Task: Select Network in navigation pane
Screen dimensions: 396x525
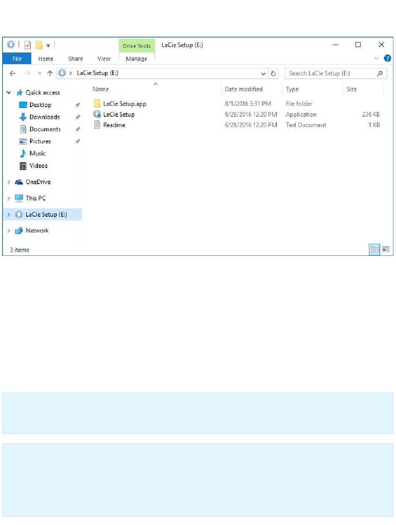Action: [37, 230]
